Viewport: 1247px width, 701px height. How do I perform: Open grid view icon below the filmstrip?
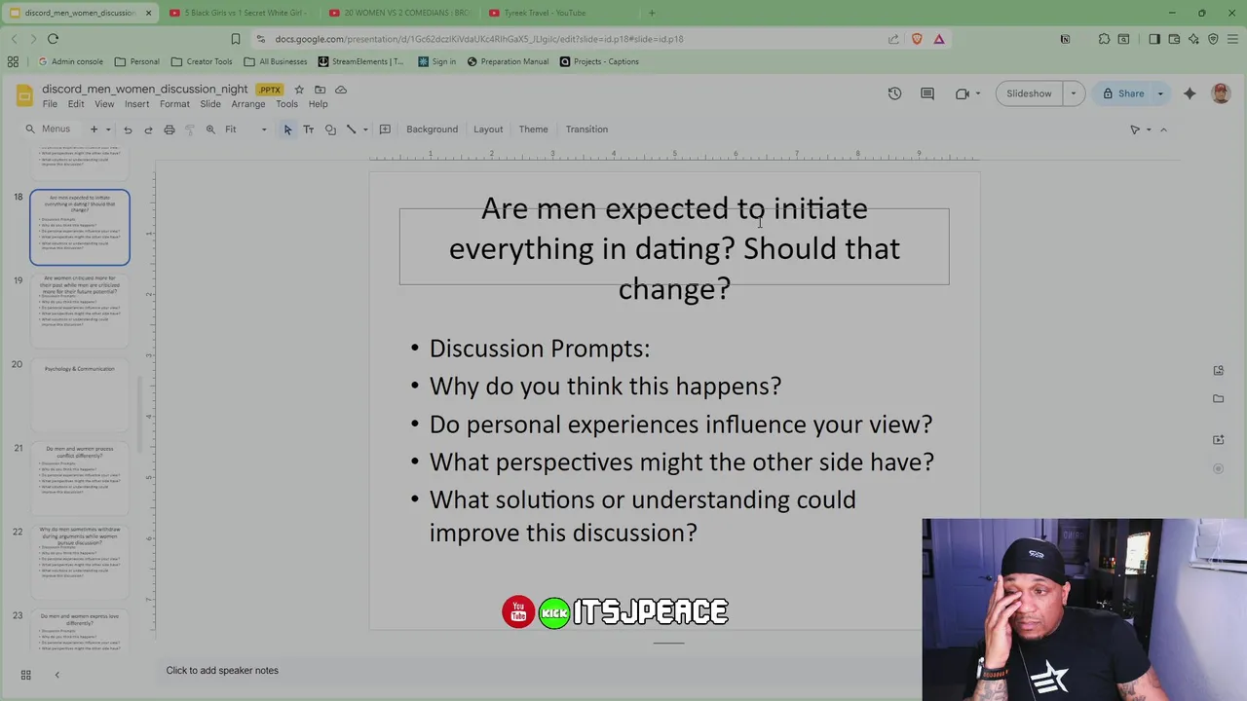click(26, 675)
